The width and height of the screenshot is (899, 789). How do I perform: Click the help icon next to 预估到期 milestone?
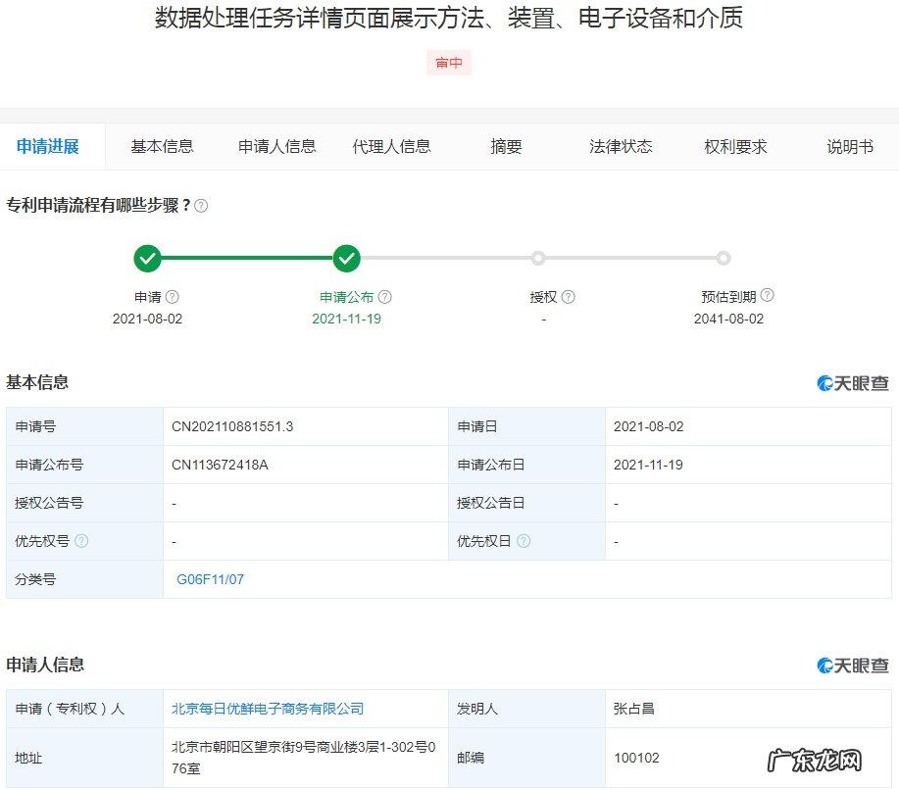pos(768,295)
